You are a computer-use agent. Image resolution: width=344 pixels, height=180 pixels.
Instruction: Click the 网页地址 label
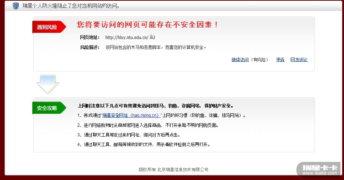click(x=90, y=38)
